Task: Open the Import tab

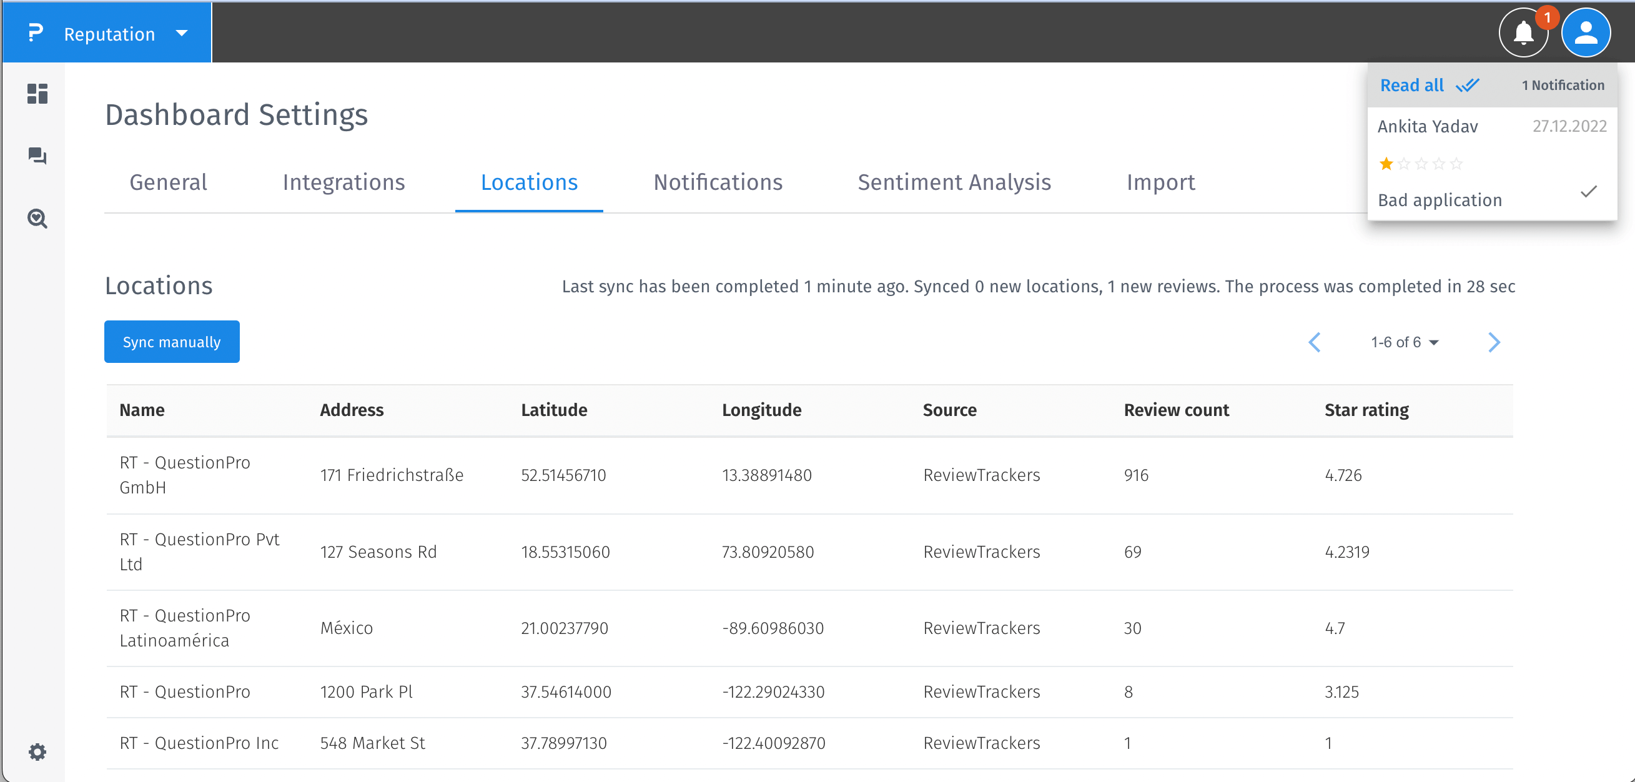Action: [x=1160, y=183]
